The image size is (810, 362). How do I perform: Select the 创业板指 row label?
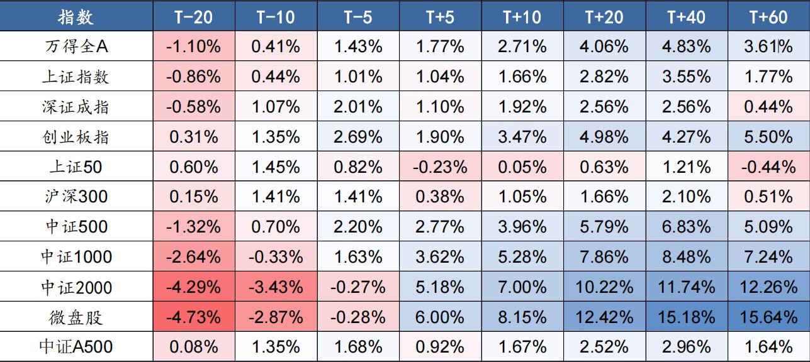click(76, 137)
